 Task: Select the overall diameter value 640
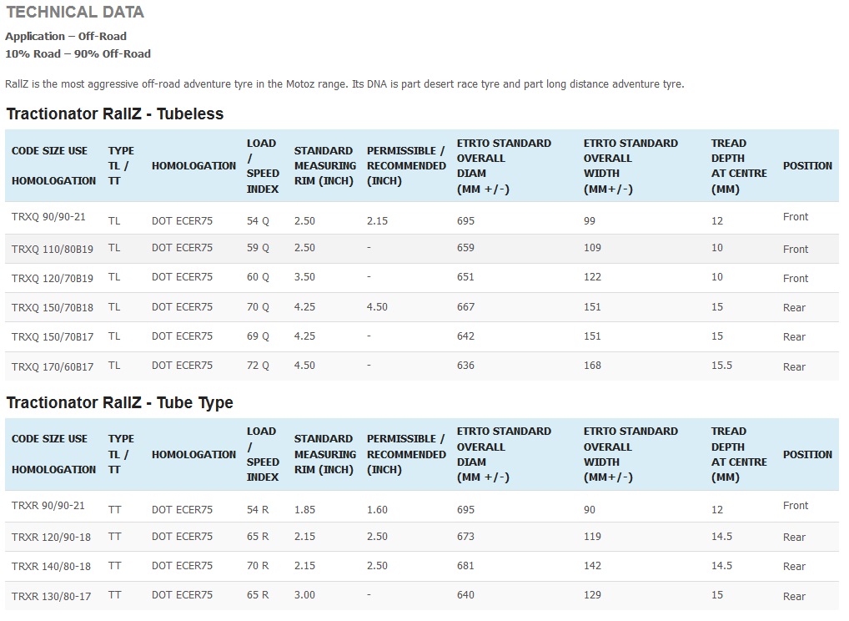[x=465, y=595]
